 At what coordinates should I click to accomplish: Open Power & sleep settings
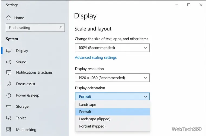pos(28,95)
